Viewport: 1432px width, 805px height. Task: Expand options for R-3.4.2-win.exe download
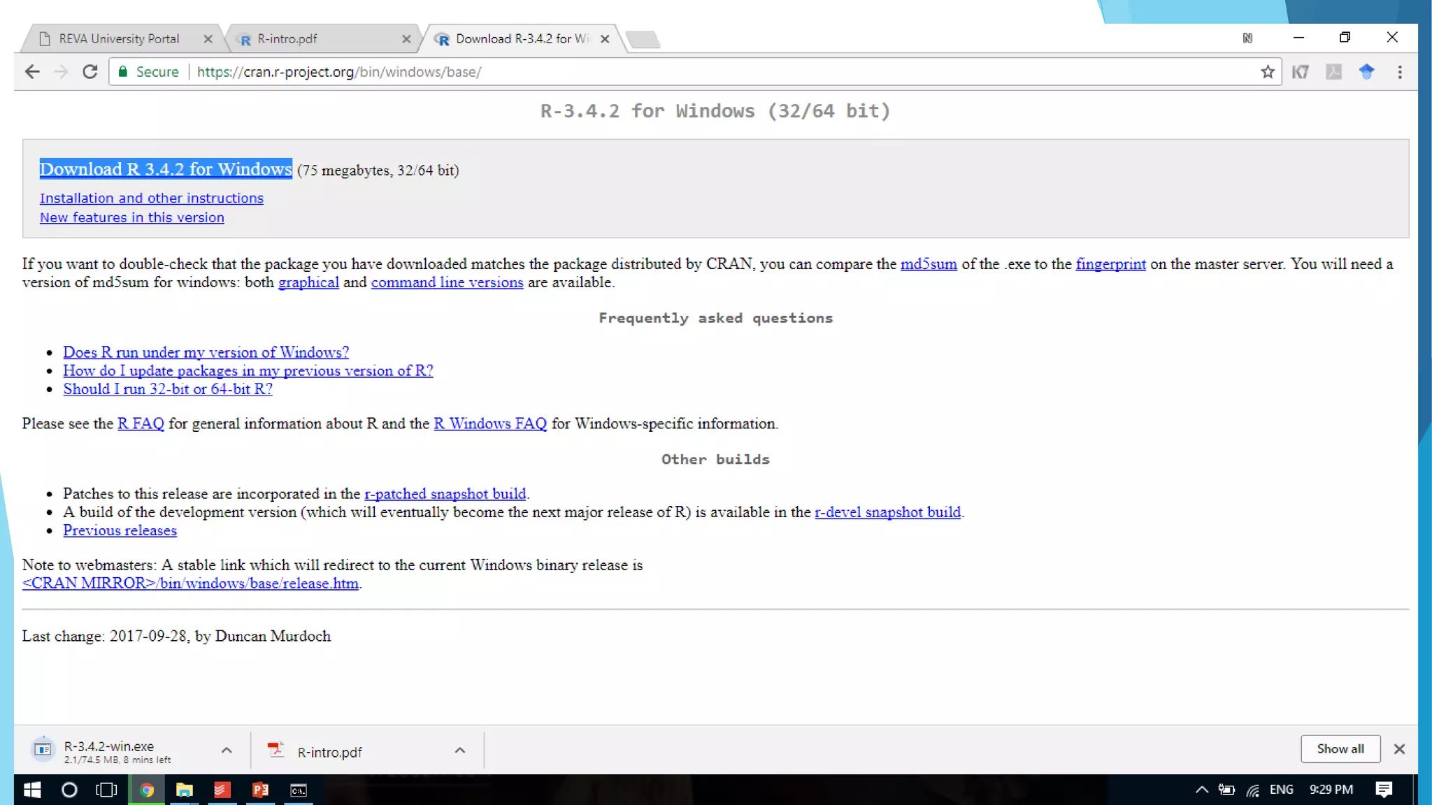click(227, 750)
